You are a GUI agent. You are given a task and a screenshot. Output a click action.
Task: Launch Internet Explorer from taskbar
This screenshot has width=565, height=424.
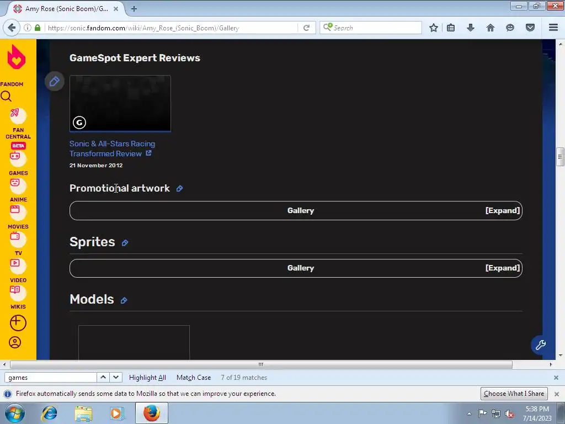(x=49, y=413)
